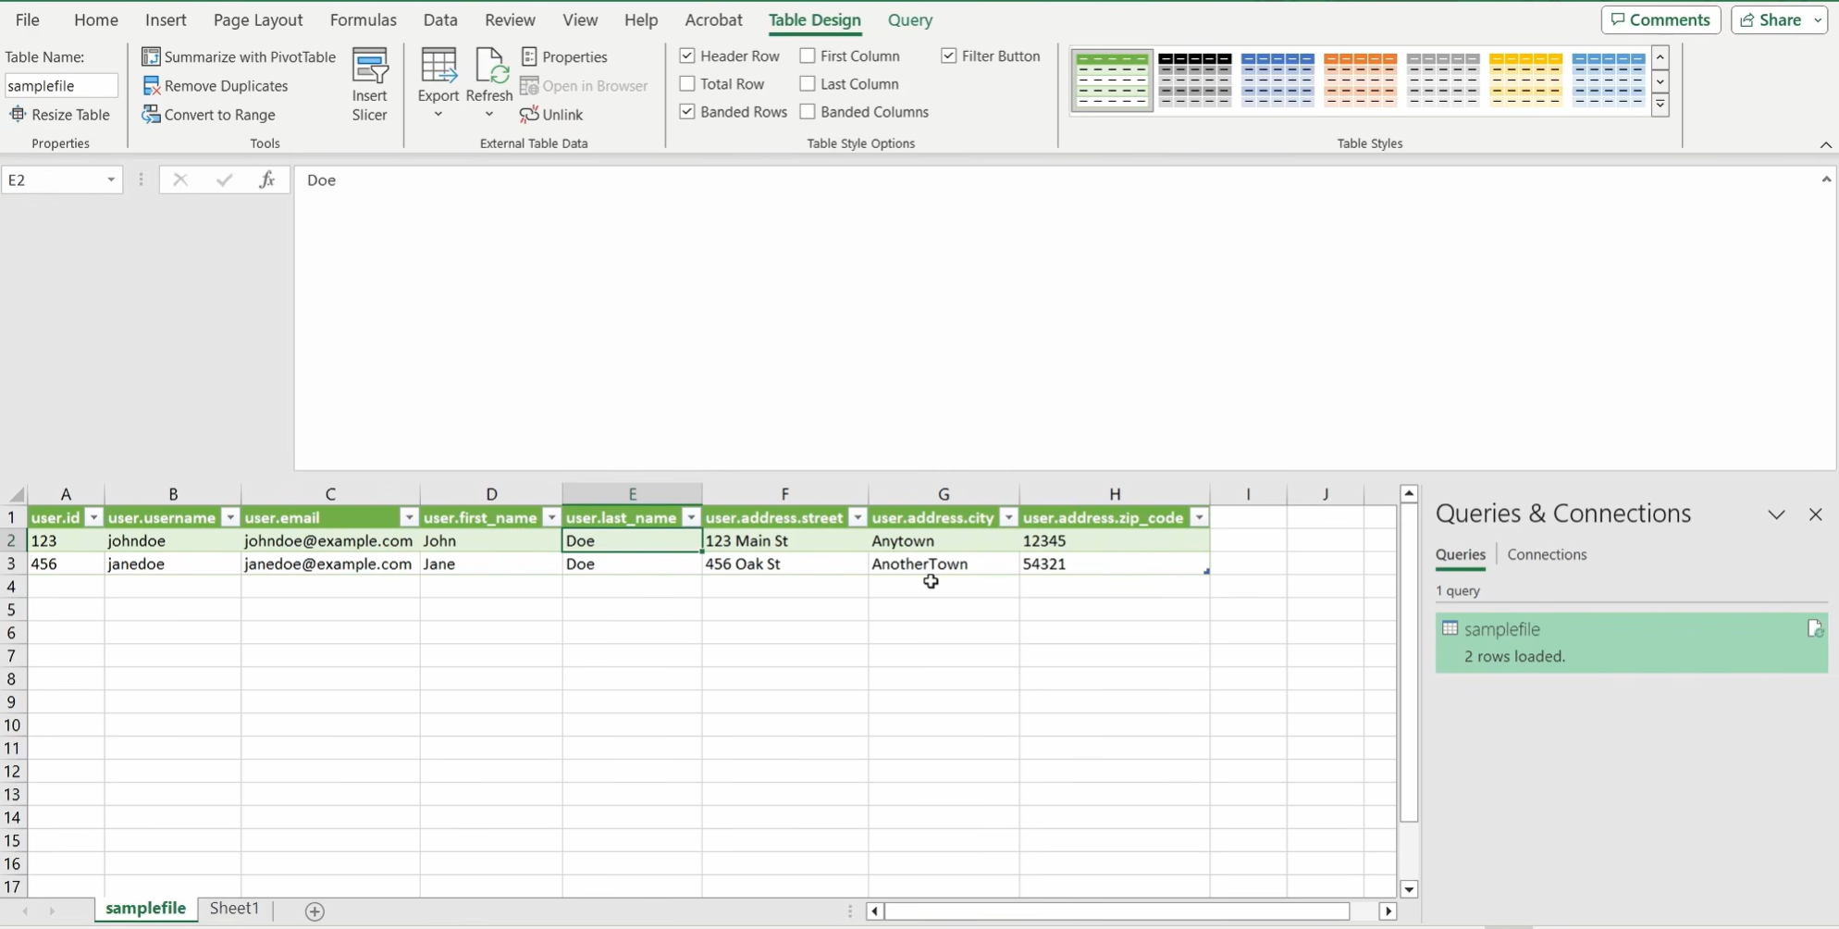Select column header G
1839x929 pixels.
point(944,494)
